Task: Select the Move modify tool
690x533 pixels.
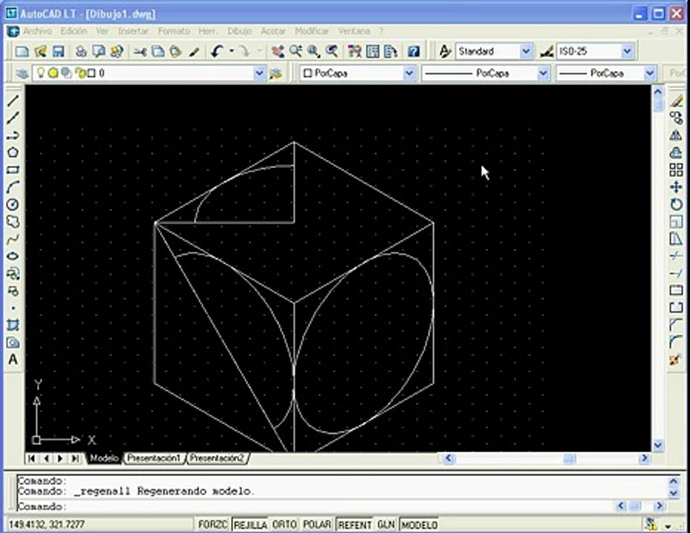Action: pyautogui.click(x=676, y=187)
